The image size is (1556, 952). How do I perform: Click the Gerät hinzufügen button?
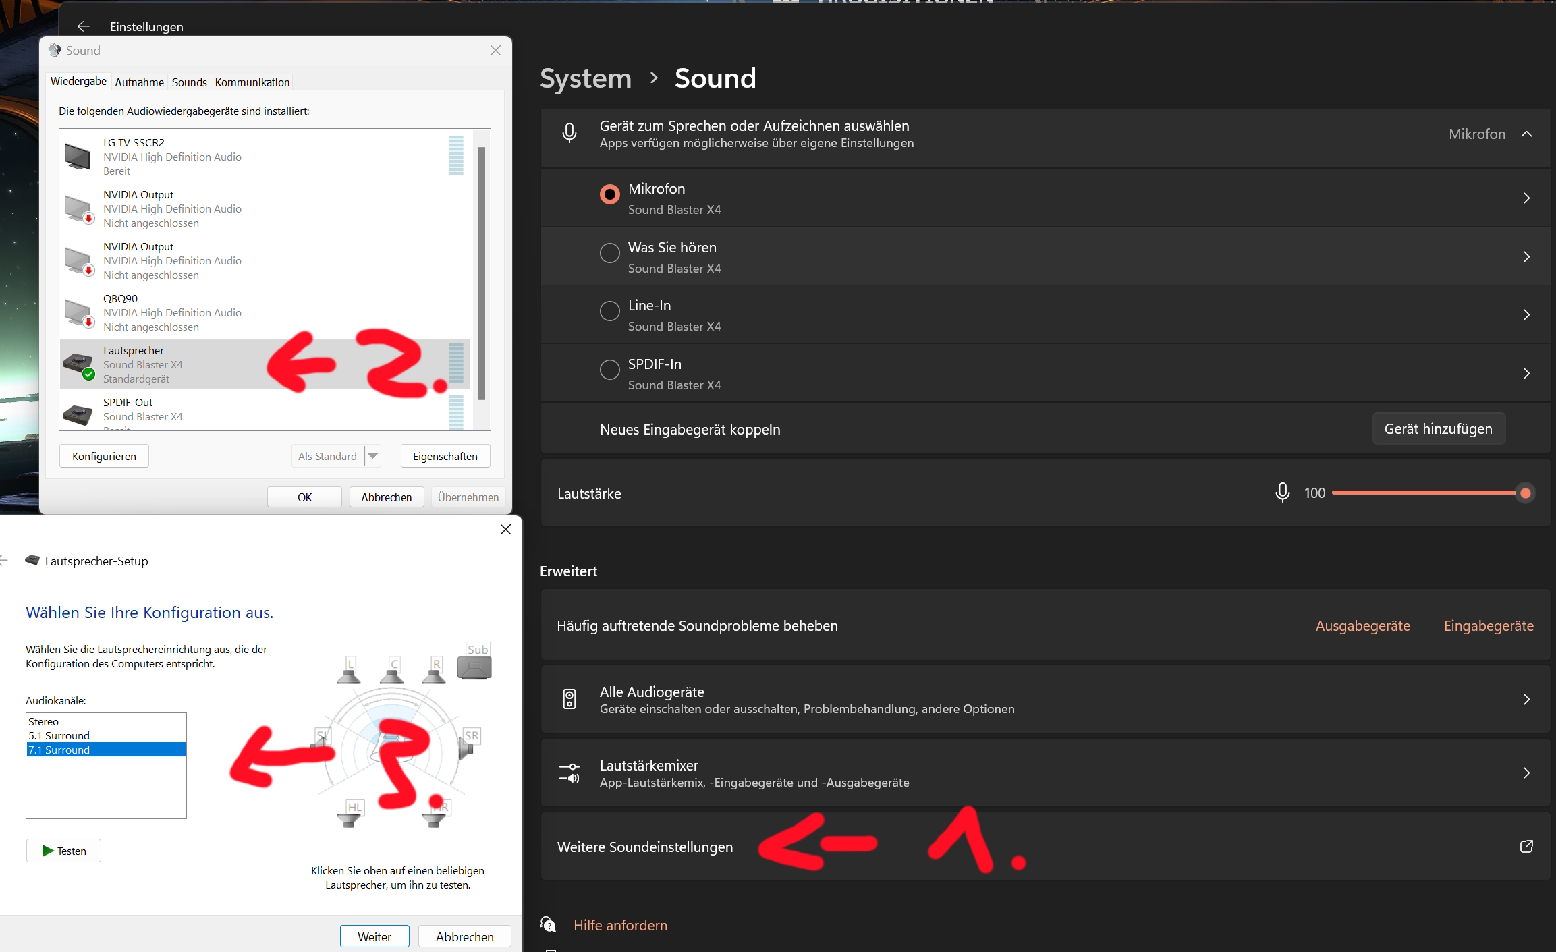(x=1438, y=429)
